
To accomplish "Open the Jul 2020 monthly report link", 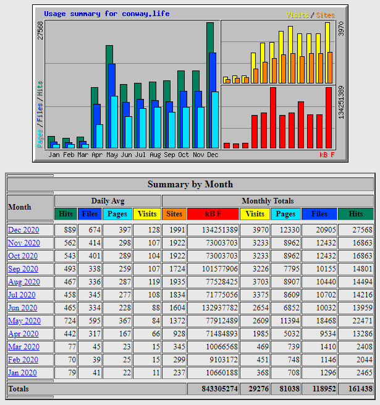I will pyautogui.click(x=22, y=295).
